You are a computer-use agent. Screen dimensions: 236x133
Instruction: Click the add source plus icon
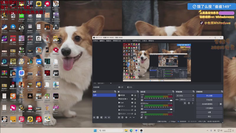point(119,117)
